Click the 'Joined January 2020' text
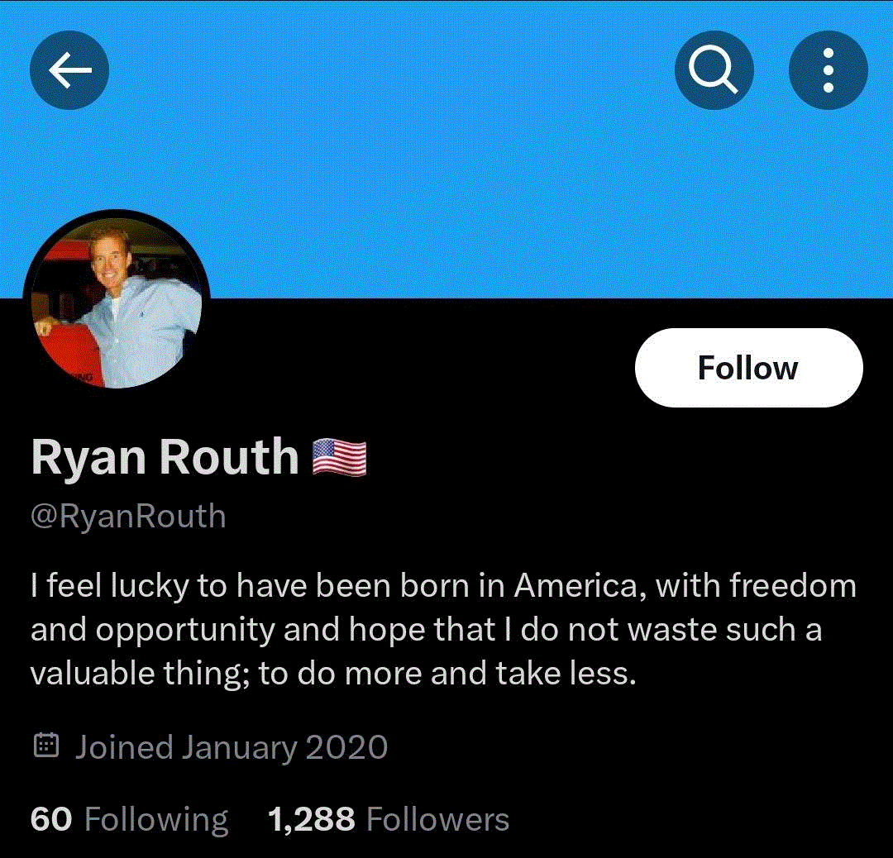 (x=232, y=747)
